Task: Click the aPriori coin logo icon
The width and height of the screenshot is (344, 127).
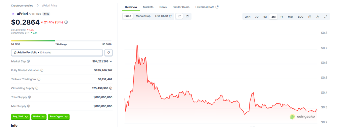Action: tap(13, 14)
